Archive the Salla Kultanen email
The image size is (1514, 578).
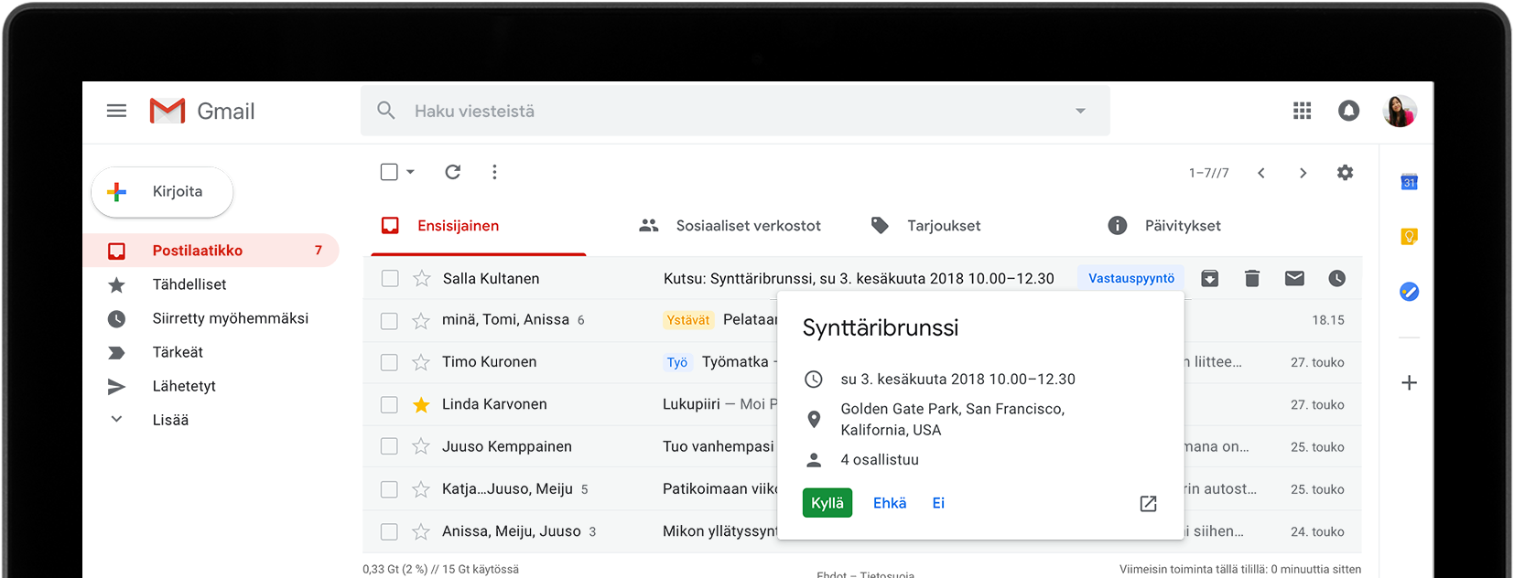click(1209, 278)
